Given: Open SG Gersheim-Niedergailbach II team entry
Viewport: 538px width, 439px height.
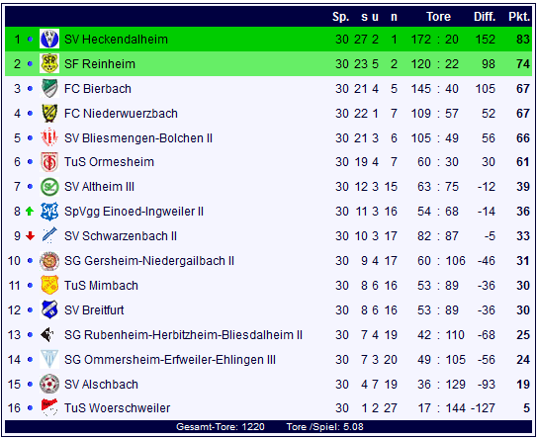Looking at the screenshot, I should click(149, 261).
